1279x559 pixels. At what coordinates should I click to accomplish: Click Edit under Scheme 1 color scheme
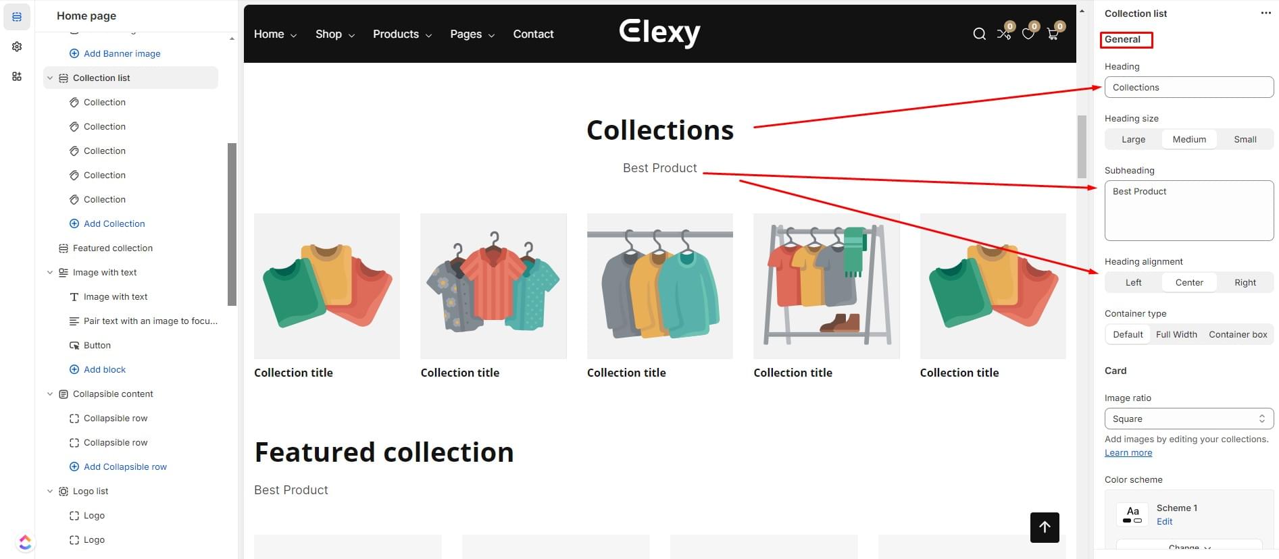click(x=1164, y=521)
